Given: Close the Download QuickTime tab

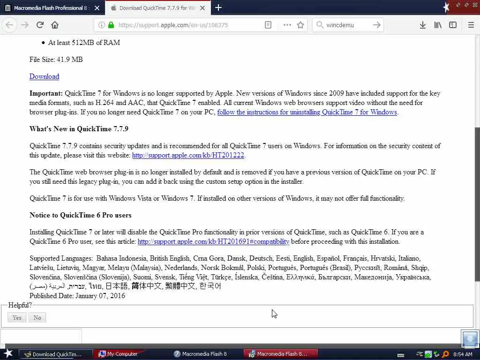Looking at the screenshot, I should [202, 8].
